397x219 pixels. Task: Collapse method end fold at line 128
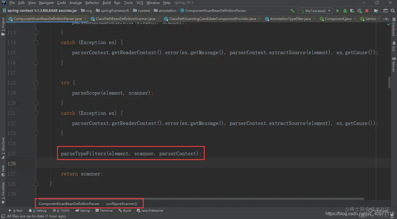coord(36,184)
